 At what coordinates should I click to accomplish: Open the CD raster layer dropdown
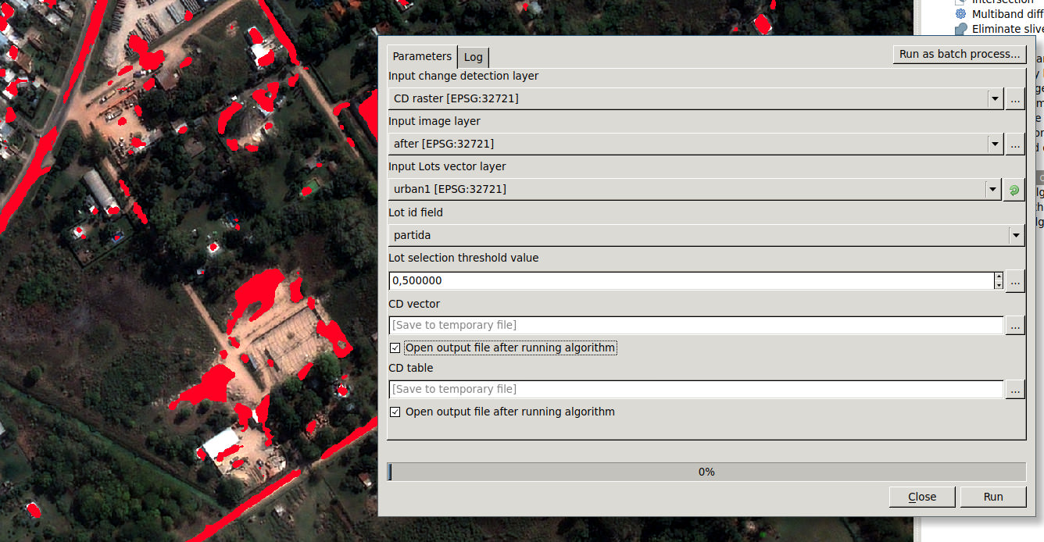[995, 98]
